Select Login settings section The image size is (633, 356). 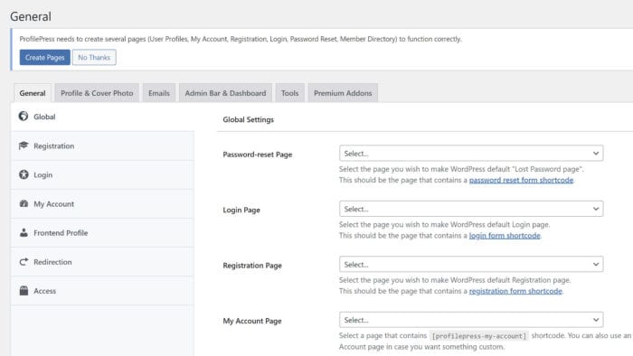point(102,175)
